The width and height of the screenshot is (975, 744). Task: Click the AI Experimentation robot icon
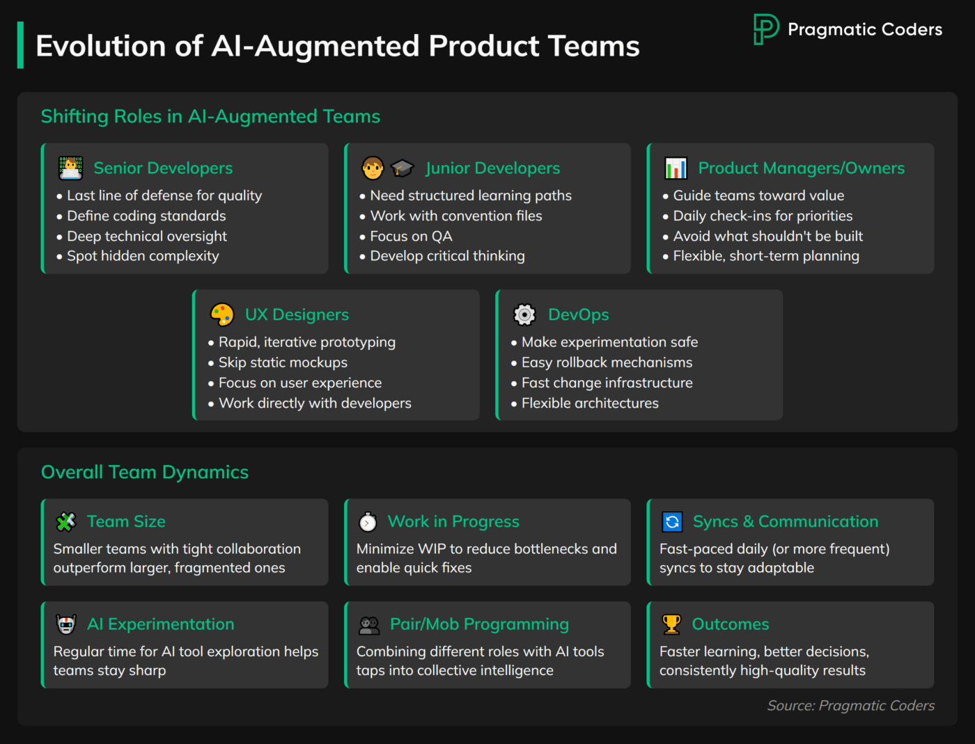(66, 624)
